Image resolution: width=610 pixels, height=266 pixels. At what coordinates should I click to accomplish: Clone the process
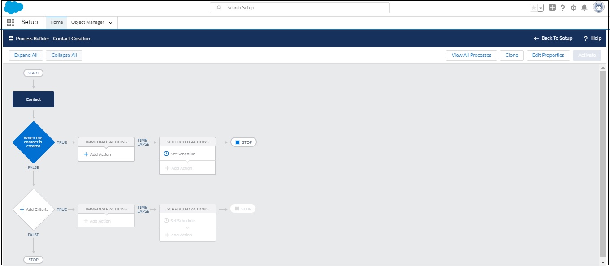tap(512, 56)
